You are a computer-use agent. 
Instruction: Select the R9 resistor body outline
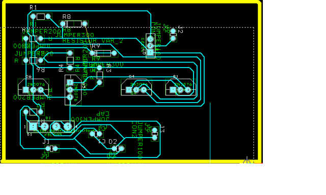click(103, 53)
